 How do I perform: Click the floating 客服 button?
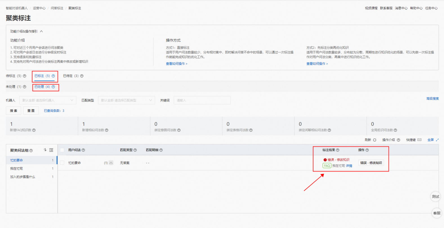pyautogui.click(x=437, y=213)
